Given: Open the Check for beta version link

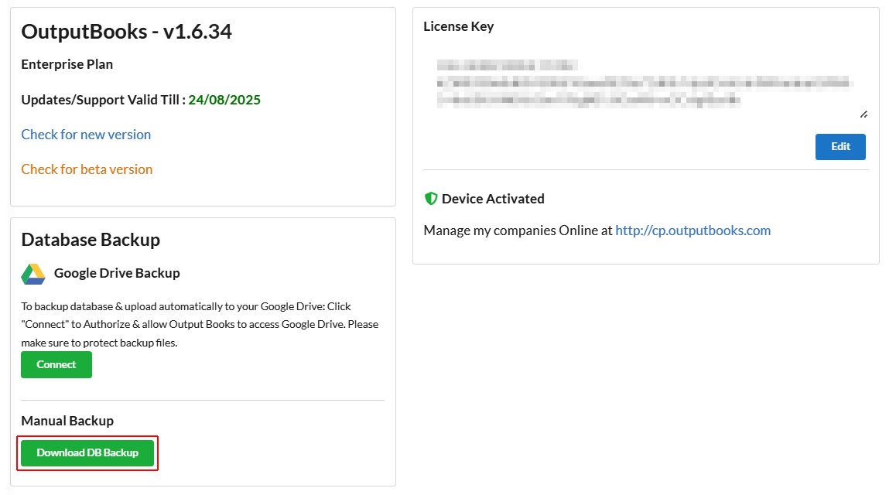Looking at the screenshot, I should point(87,169).
